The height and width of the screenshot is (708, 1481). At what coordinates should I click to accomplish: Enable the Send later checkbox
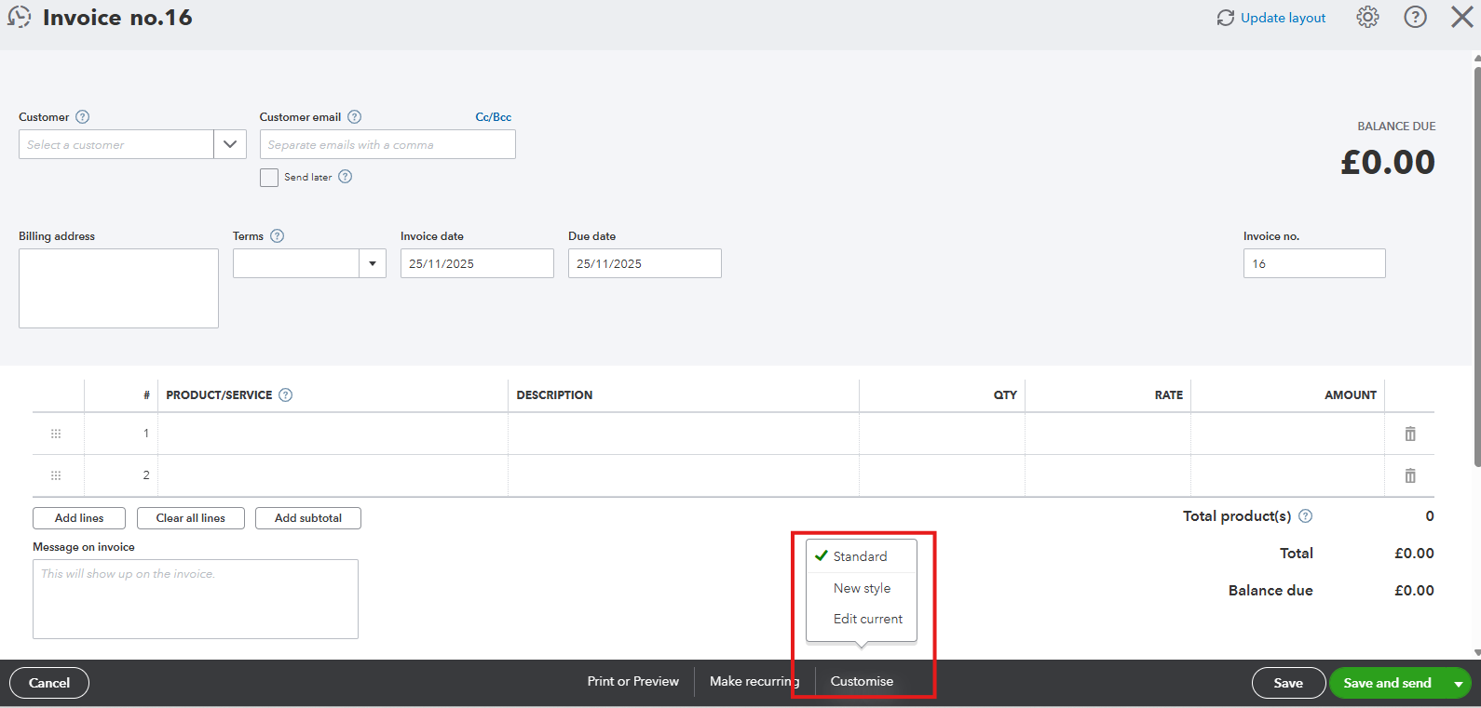(269, 178)
